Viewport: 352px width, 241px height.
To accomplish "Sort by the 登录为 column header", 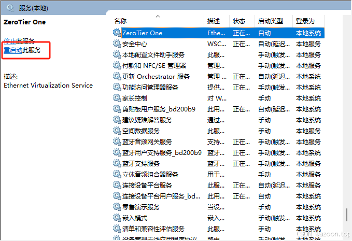I will click(x=305, y=21).
